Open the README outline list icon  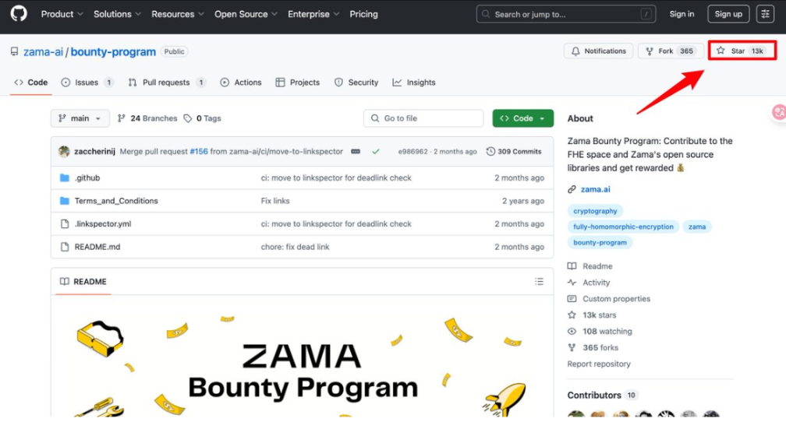539,281
